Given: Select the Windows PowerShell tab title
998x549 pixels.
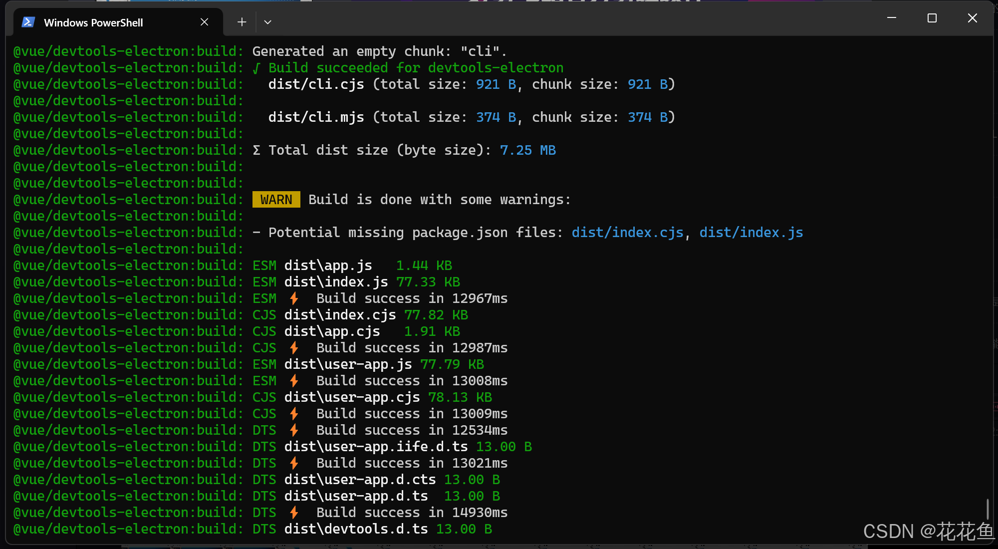Looking at the screenshot, I should coord(93,22).
